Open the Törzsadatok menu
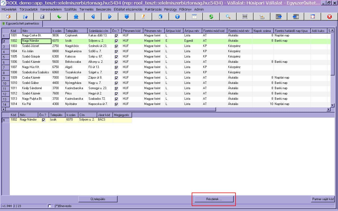 click(29, 9)
